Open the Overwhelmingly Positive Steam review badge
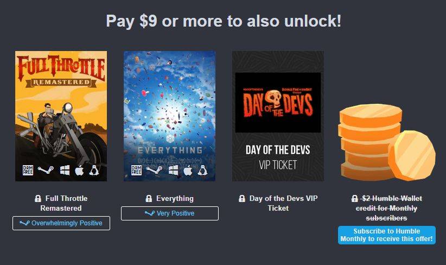Image resolution: width=446 pixels, height=265 pixels. 61,223
